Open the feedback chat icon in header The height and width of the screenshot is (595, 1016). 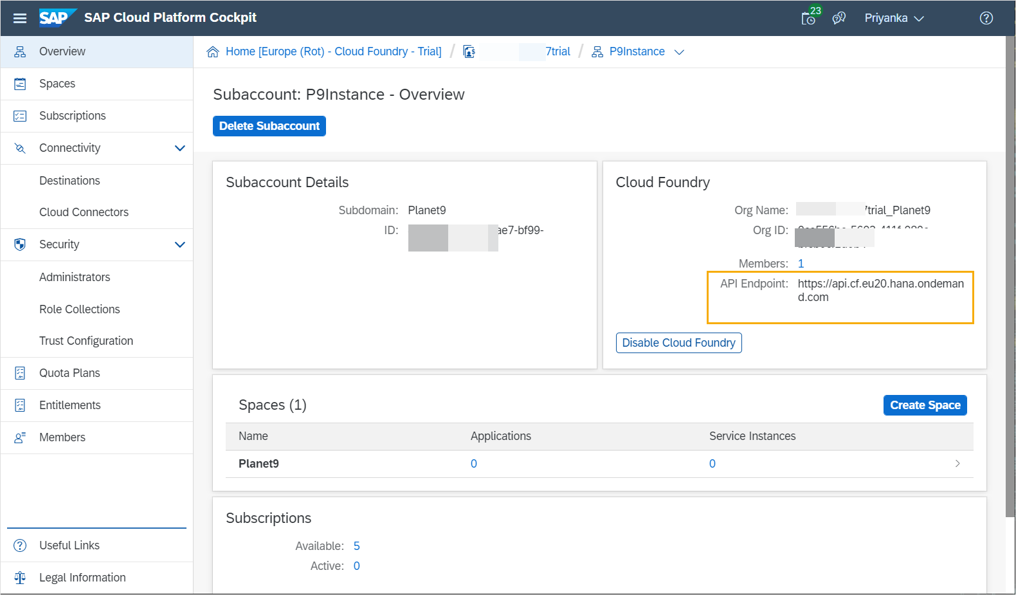pyautogui.click(x=839, y=18)
